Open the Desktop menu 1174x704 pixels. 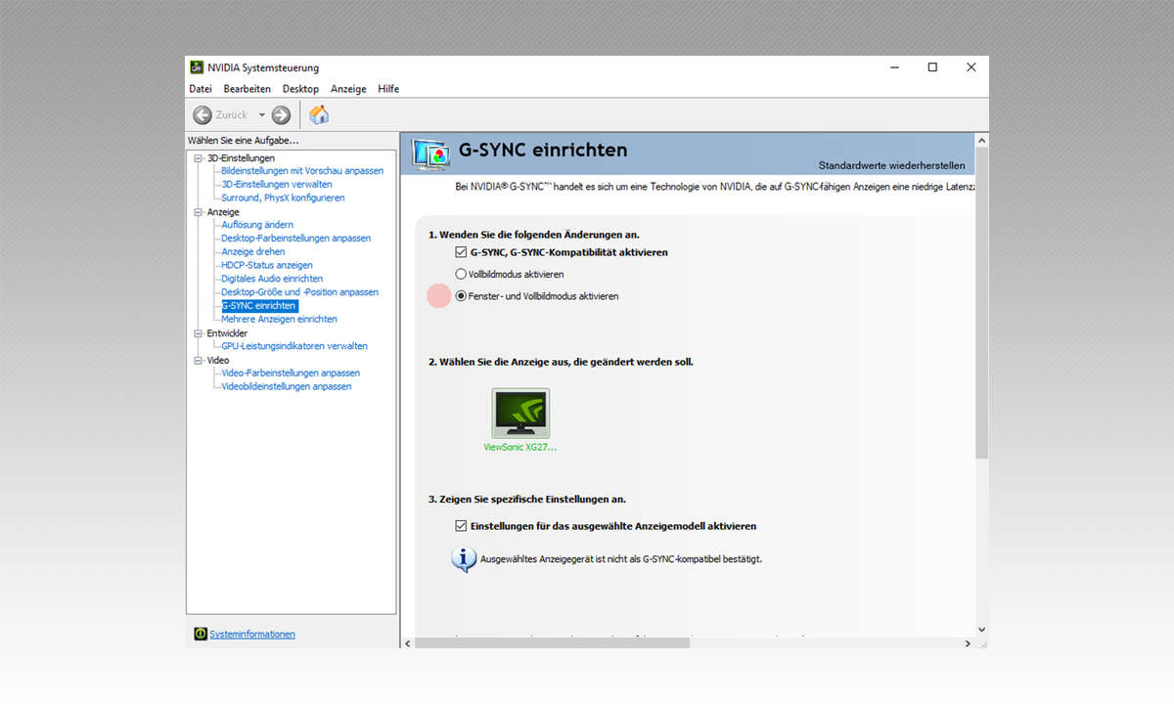tap(301, 89)
